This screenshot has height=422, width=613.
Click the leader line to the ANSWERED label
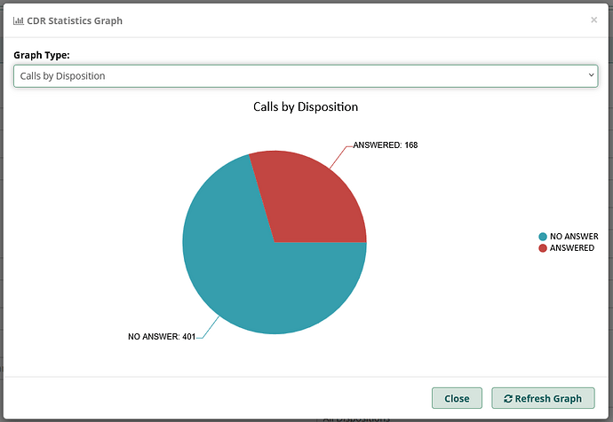[338, 157]
